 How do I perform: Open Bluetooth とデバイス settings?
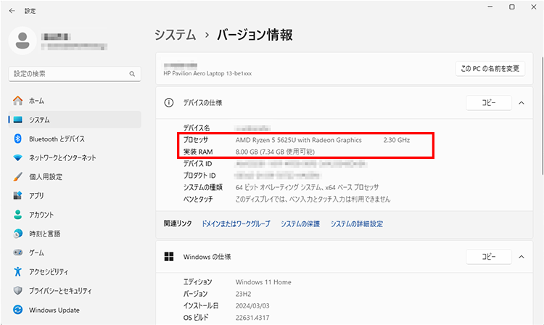coord(75,139)
